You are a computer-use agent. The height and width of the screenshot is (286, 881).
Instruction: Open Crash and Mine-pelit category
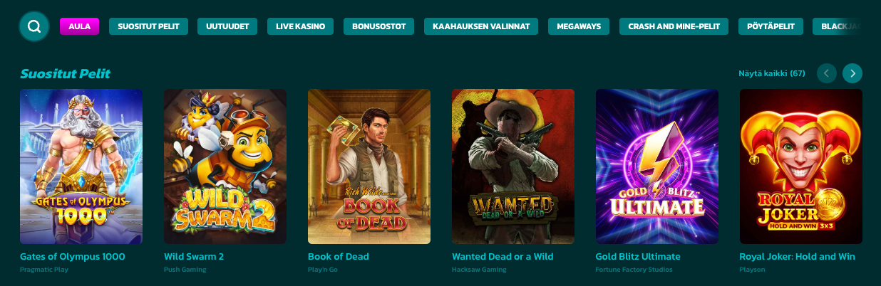(x=674, y=27)
